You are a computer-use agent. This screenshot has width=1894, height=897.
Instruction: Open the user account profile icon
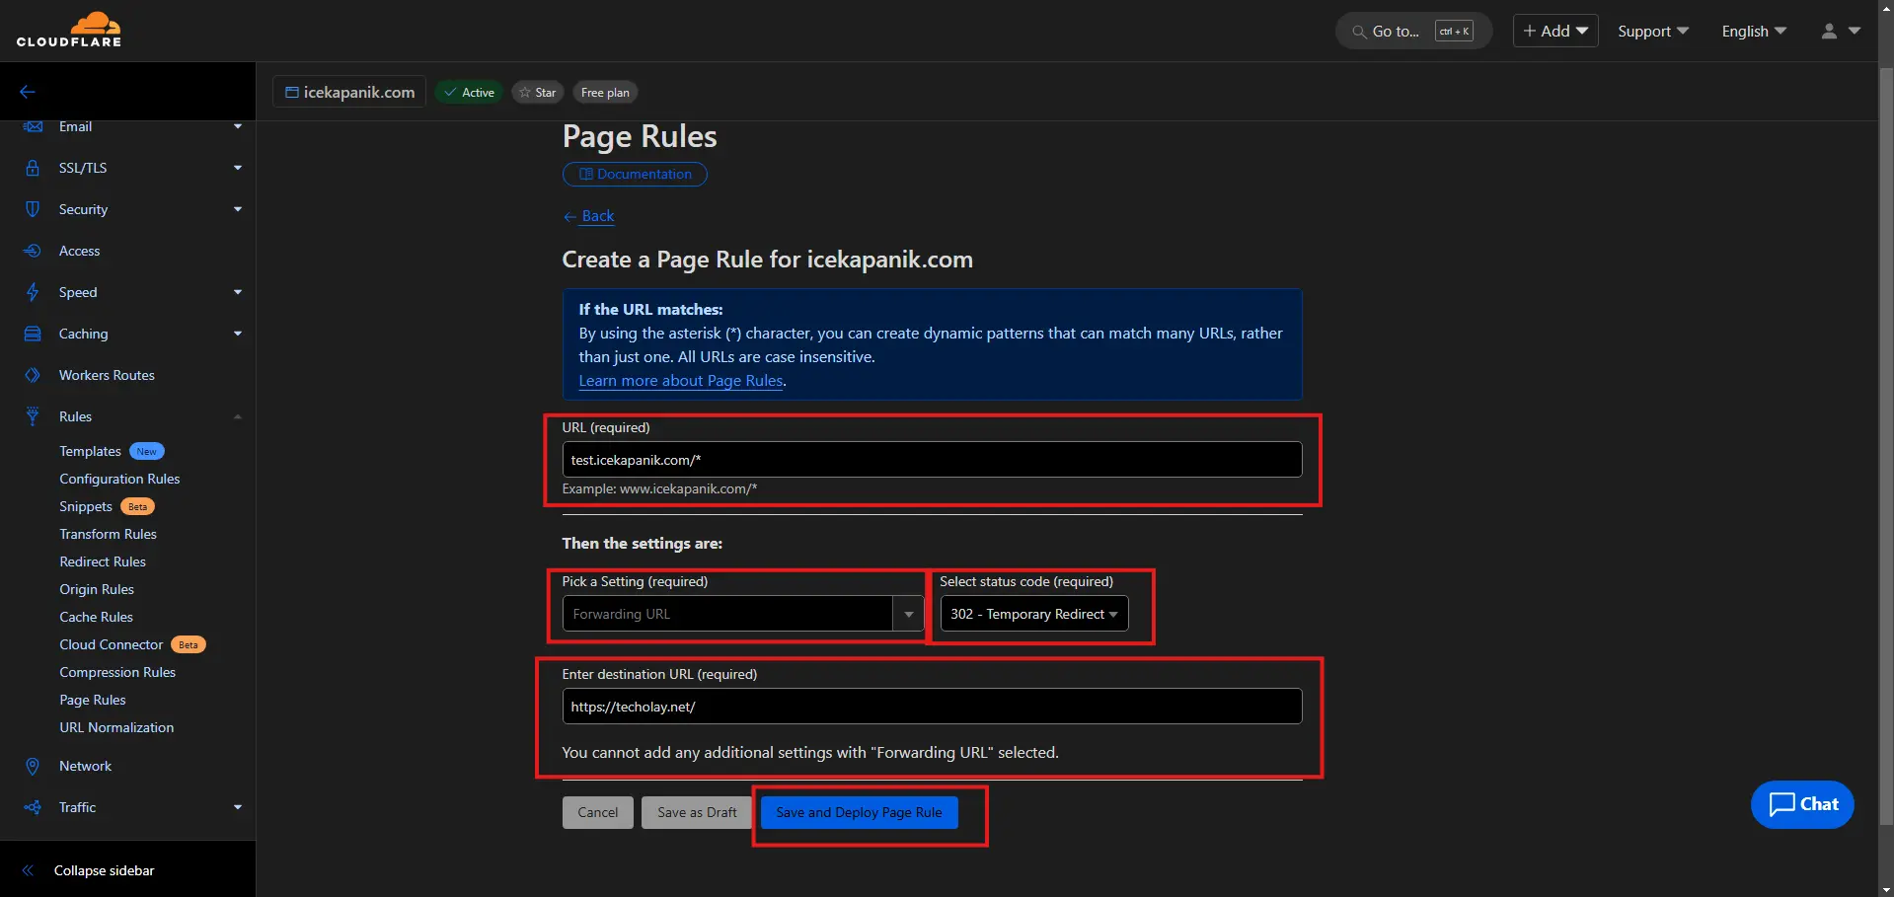click(1829, 32)
